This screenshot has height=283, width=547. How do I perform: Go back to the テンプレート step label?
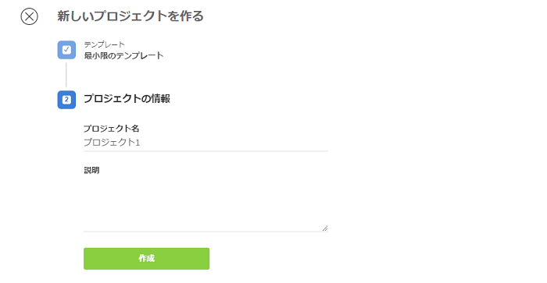coord(104,44)
